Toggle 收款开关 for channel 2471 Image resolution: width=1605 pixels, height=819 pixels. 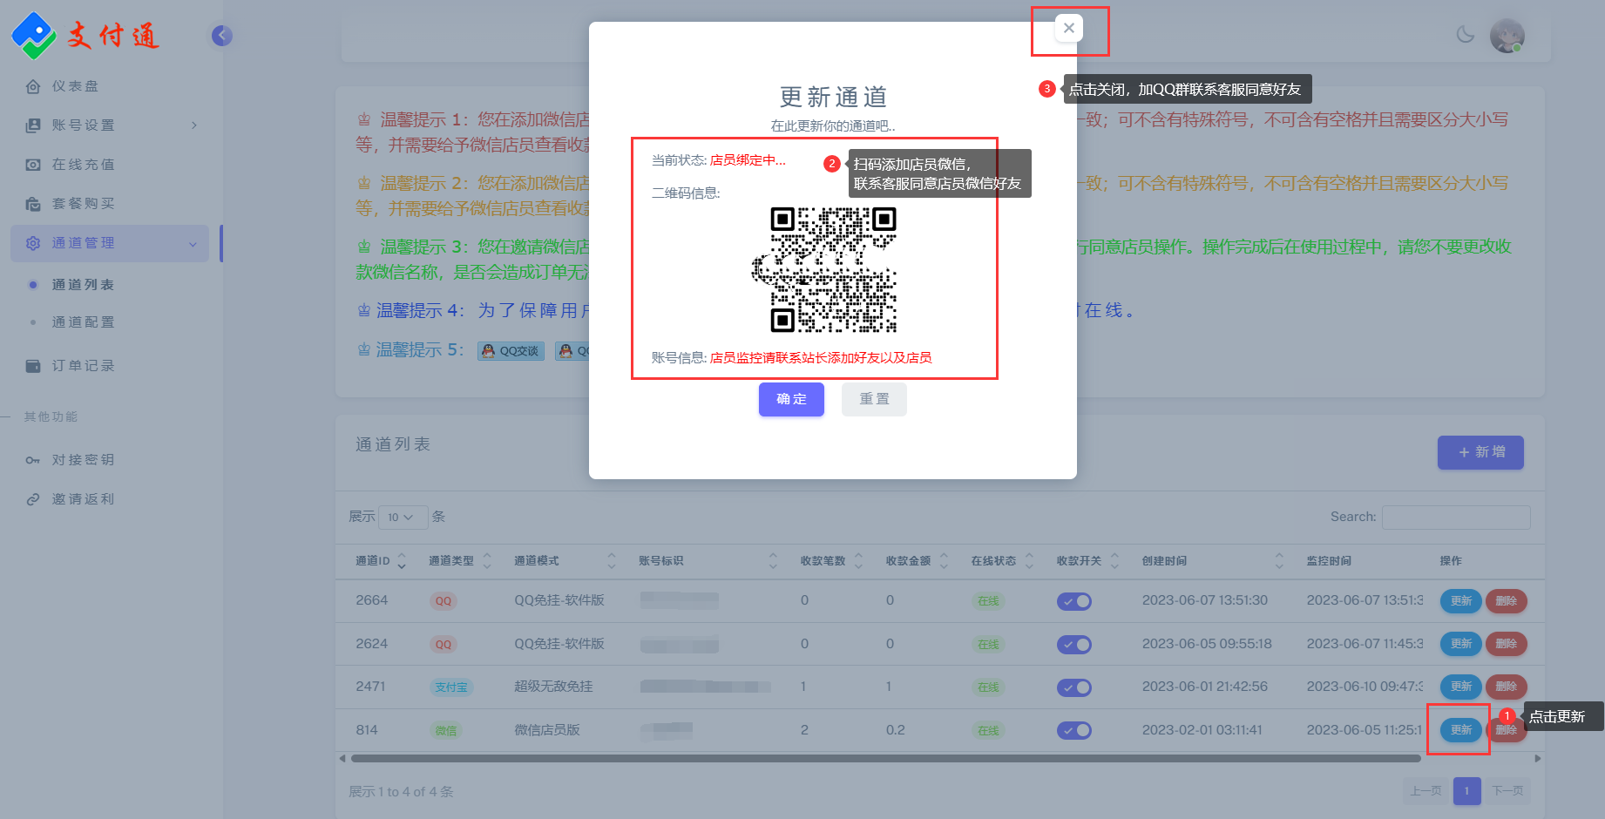[x=1073, y=687]
